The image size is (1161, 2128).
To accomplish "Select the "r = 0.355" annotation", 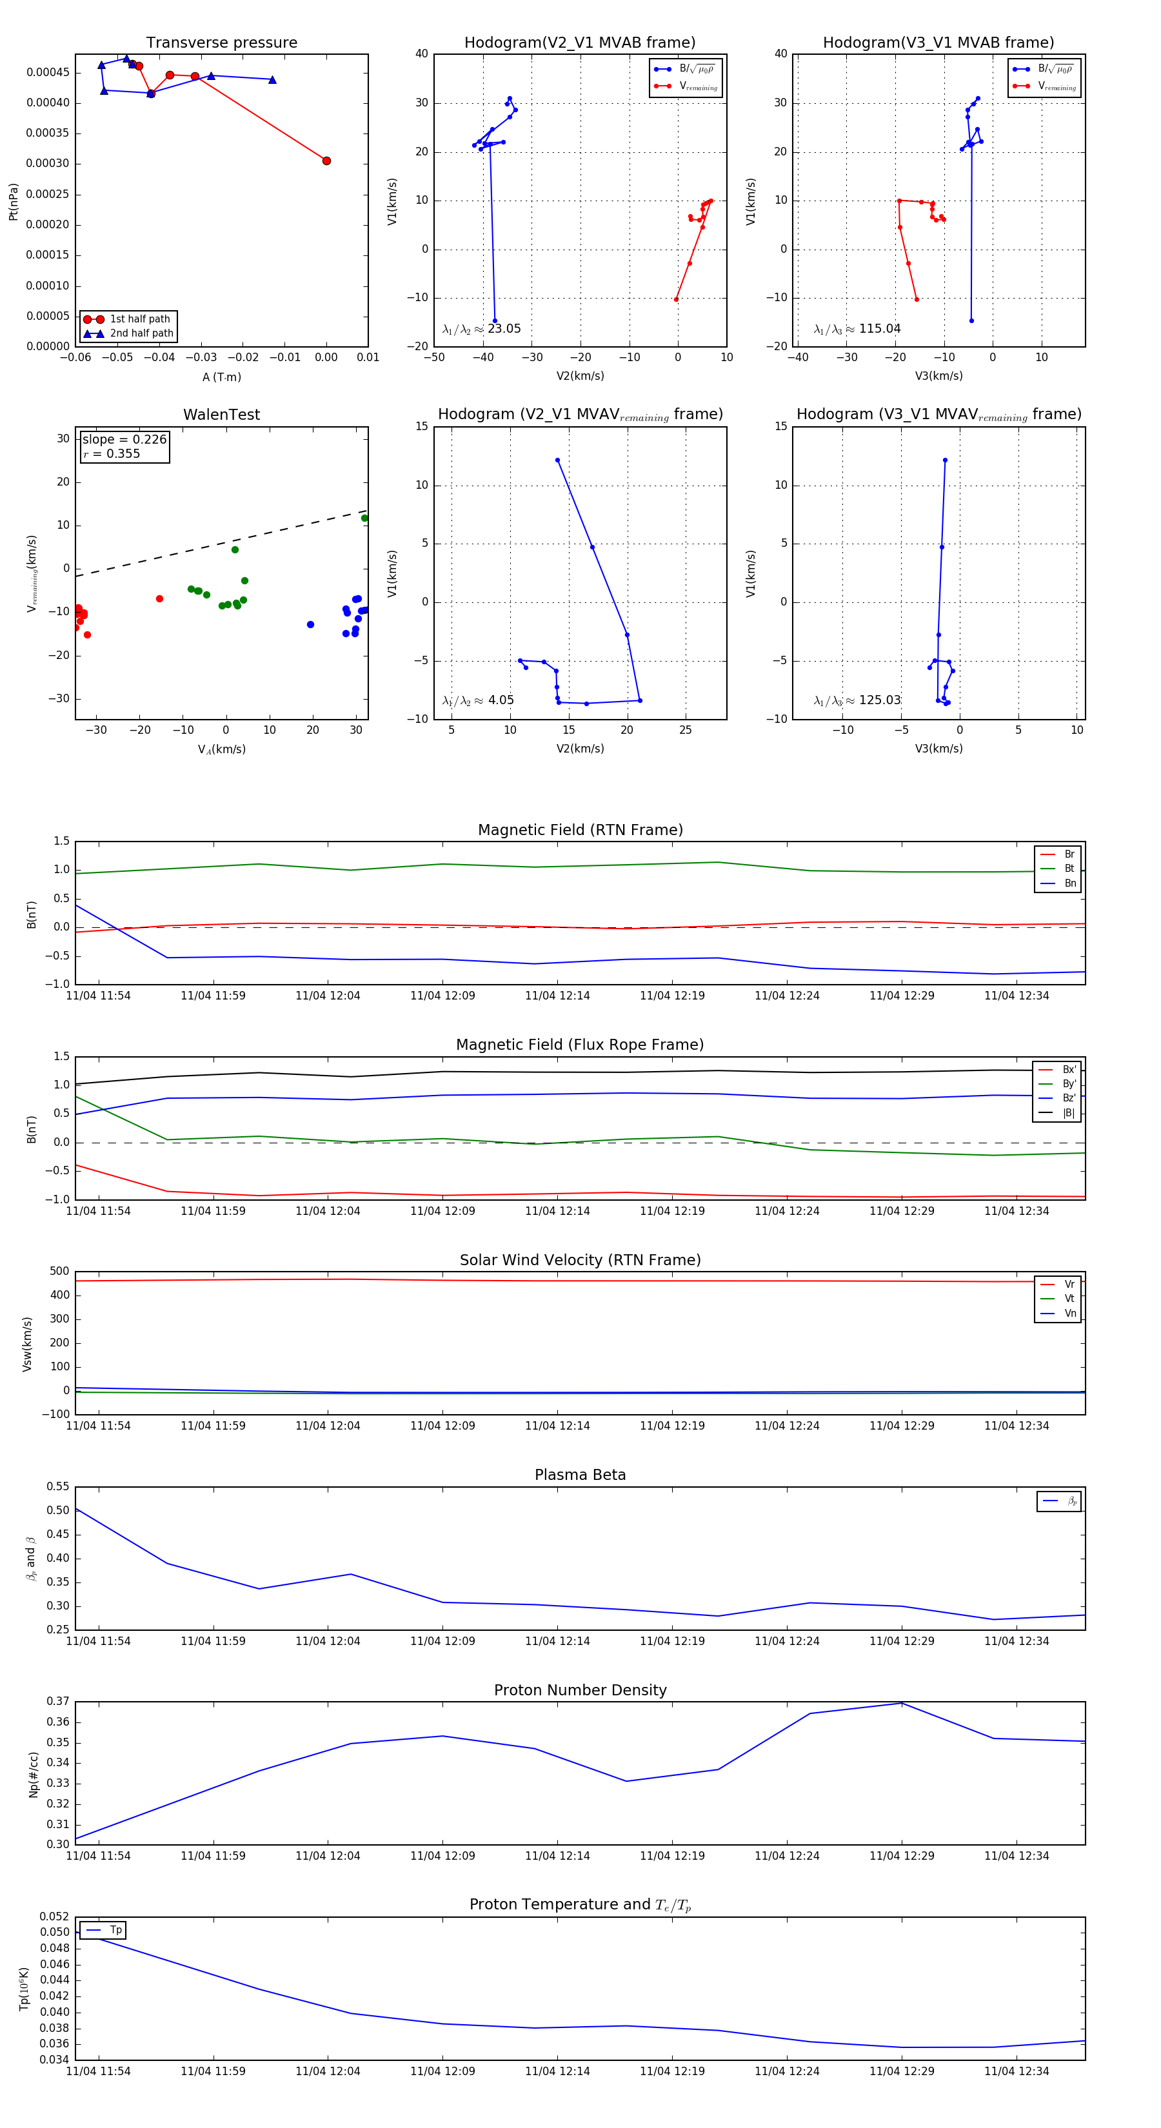I will click(112, 453).
